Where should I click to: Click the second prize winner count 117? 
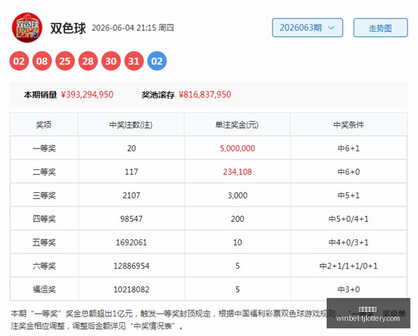click(131, 171)
